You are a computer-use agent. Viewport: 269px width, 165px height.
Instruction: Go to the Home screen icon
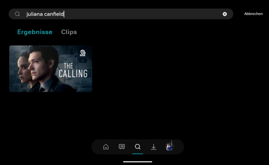pos(106,147)
